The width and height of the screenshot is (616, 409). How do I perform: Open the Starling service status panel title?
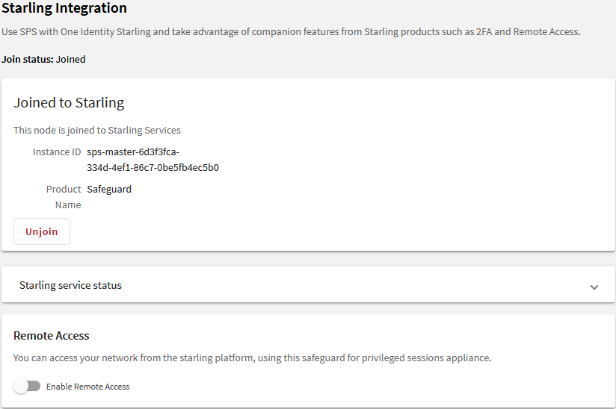tap(70, 285)
